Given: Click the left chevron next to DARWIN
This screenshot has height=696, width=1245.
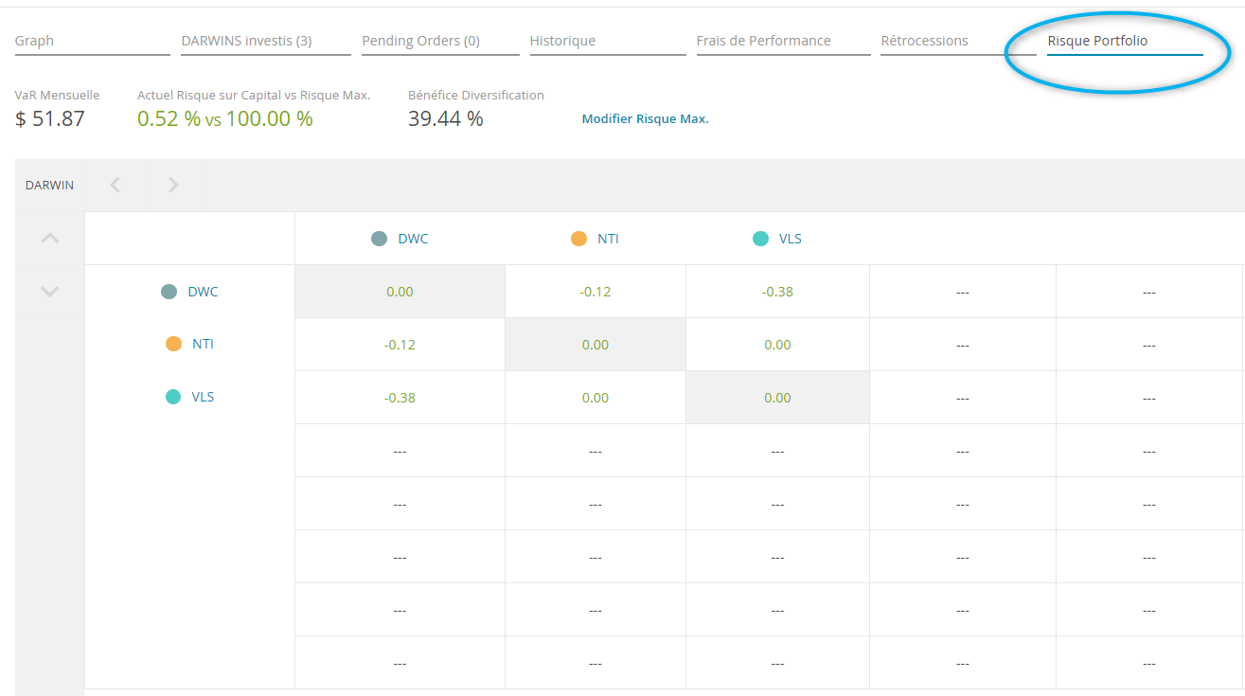Looking at the screenshot, I should tap(116, 186).
